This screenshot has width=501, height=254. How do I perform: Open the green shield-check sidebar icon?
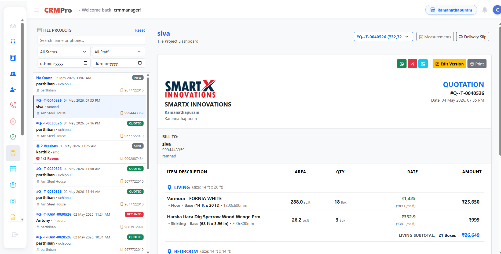pos(13,137)
